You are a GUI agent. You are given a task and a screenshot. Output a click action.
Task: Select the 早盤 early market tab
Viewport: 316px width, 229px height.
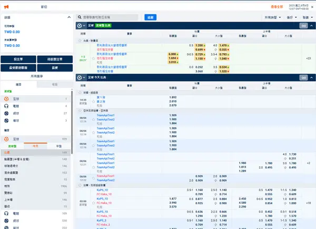(x=59, y=146)
